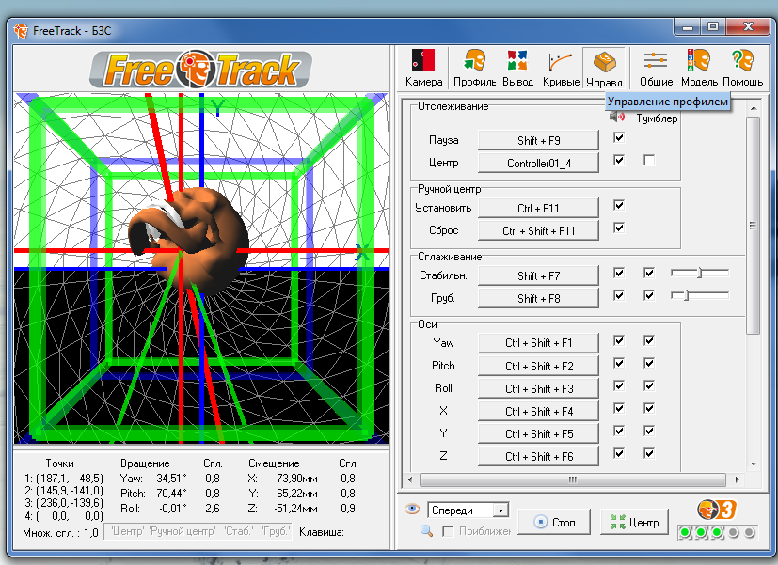The width and height of the screenshot is (778, 565).
Task: Click the Shift + F7 hotkey button
Action: coord(538,275)
